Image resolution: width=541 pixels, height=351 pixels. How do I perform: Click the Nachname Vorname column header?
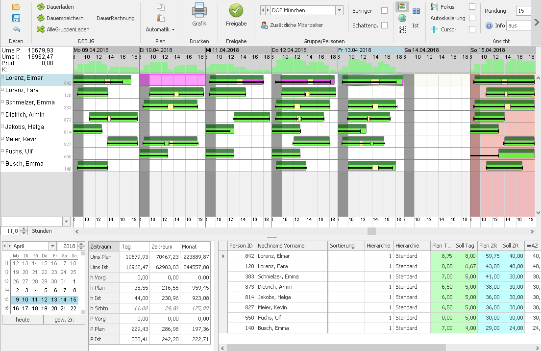291,246
